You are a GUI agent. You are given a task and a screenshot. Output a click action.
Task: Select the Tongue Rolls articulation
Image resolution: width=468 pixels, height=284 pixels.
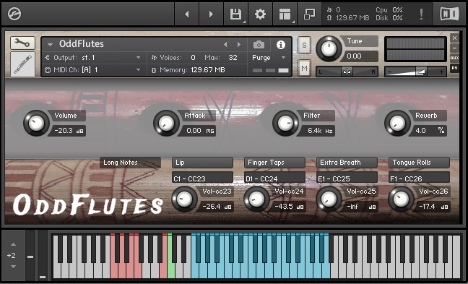point(419,163)
